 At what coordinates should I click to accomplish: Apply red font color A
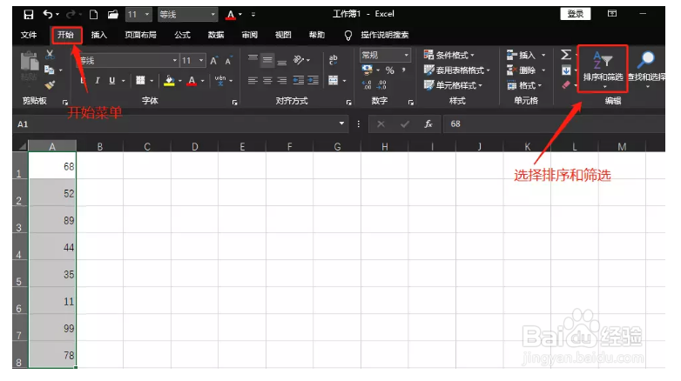tap(192, 81)
